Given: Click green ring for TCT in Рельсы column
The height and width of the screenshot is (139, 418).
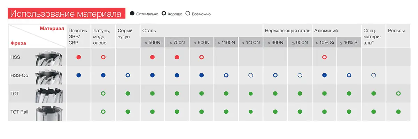Looking at the screenshot, I should point(398,93).
